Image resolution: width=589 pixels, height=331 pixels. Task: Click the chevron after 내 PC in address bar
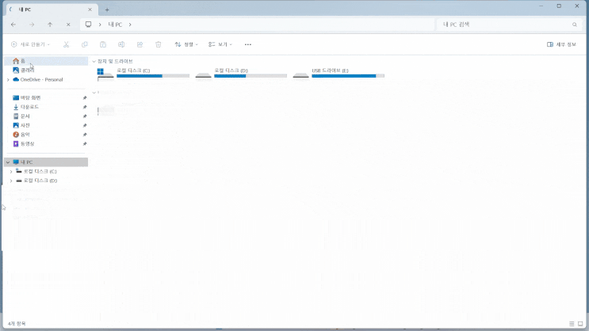tap(130, 25)
